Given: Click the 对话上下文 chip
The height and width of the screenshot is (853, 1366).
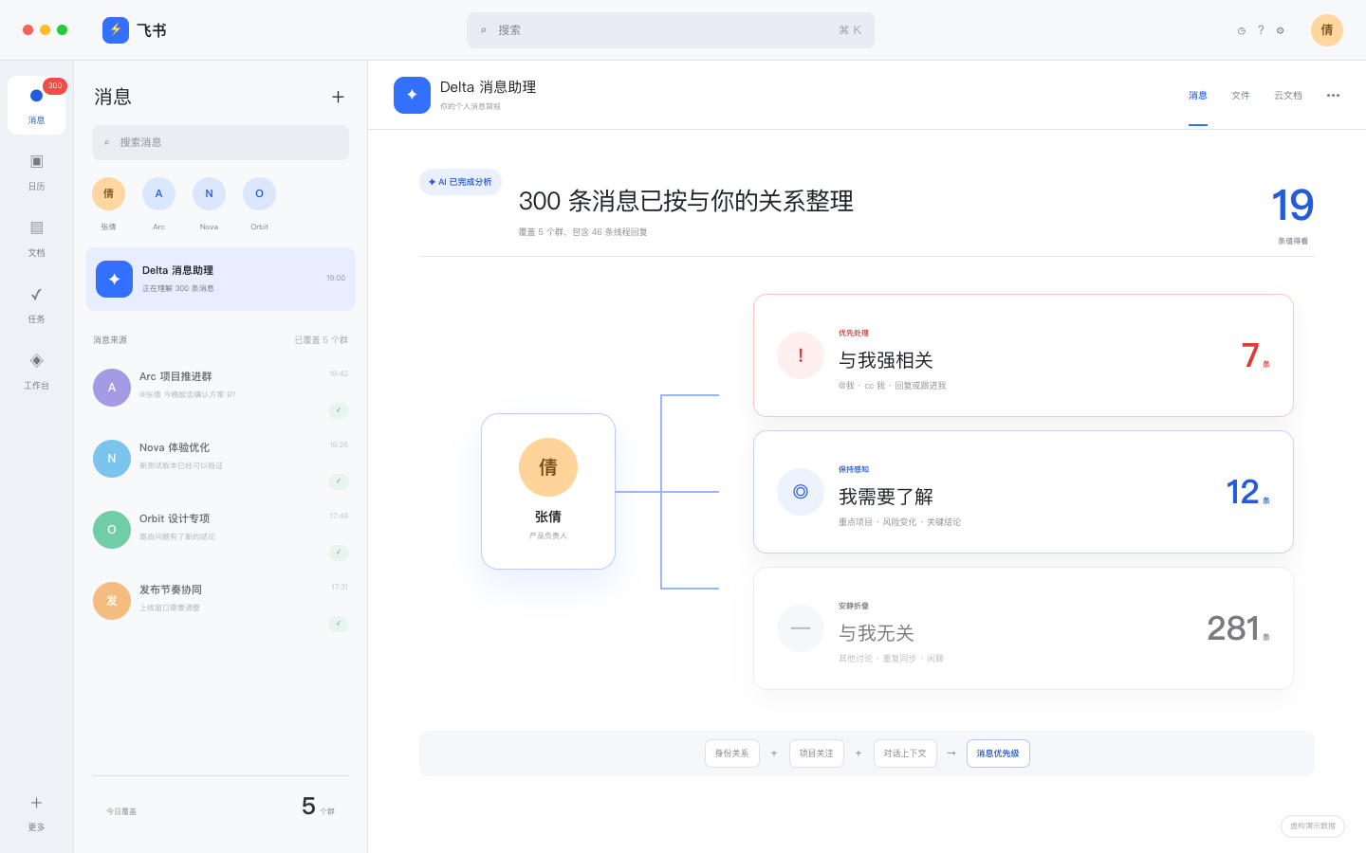Looking at the screenshot, I should click(x=905, y=753).
